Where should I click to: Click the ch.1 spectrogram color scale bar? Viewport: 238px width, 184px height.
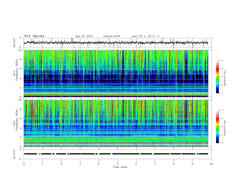217,77
